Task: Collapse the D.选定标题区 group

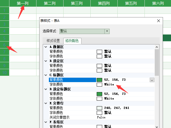Action: (46, 89)
